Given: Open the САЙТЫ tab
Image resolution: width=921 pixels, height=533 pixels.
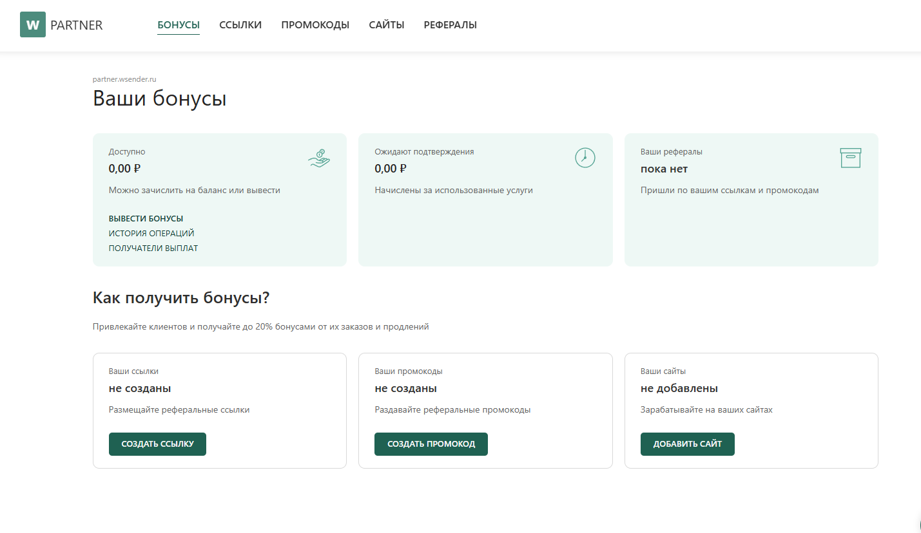Looking at the screenshot, I should [x=387, y=25].
